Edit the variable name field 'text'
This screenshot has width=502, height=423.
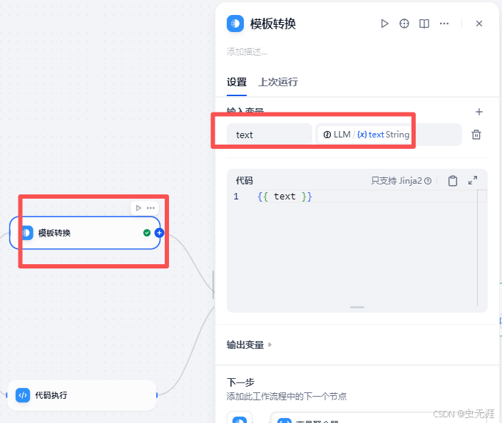coord(270,135)
